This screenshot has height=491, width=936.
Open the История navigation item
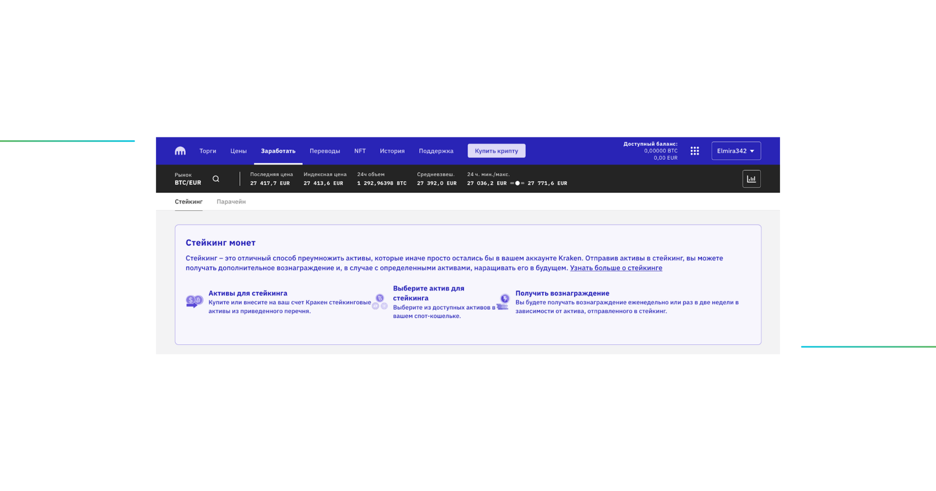click(392, 151)
